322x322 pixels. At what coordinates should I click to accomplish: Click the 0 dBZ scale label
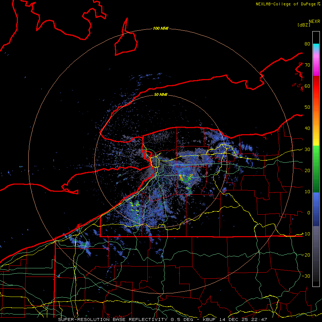309,213
